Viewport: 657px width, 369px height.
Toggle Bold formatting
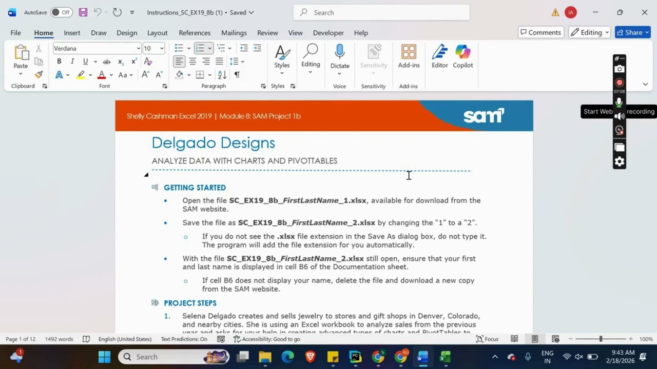pyautogui.click(x=59, y=61)
